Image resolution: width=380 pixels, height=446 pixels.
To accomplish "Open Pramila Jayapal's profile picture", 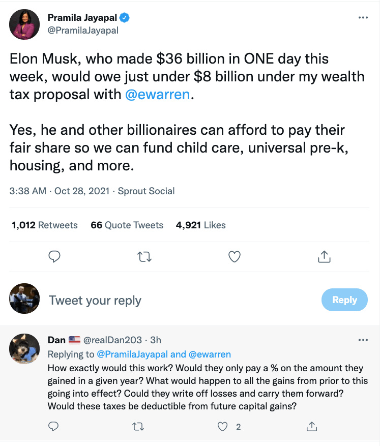I will [x=24, y=24].
